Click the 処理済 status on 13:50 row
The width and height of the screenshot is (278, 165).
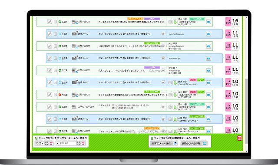click(63, 46)
